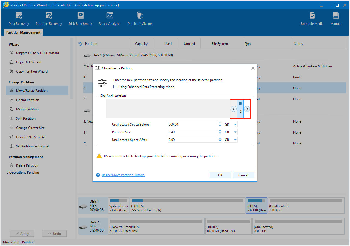Image resolution: width=350 pixels, height=246 pixels.
Task: Click the sidebar vertical scrollbar
Action: pyautogui.click(x=72, y=69)
